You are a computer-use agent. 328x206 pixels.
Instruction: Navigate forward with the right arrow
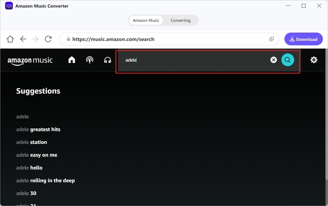[x=35, y=39]
